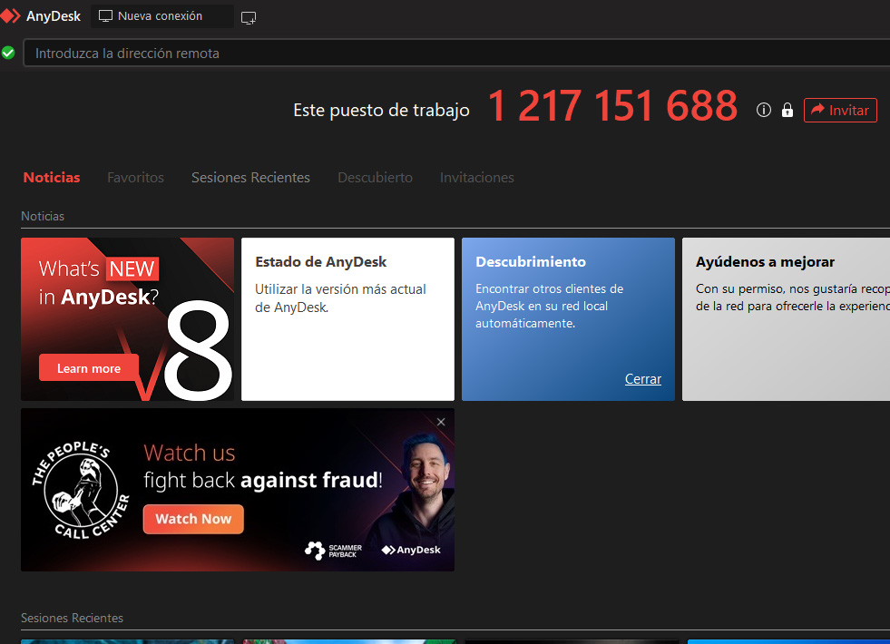This screenshot has height=644, width=890.
Task: Click the monitor icon in the Nueva conexión tab
Action: tap(104, 15)
